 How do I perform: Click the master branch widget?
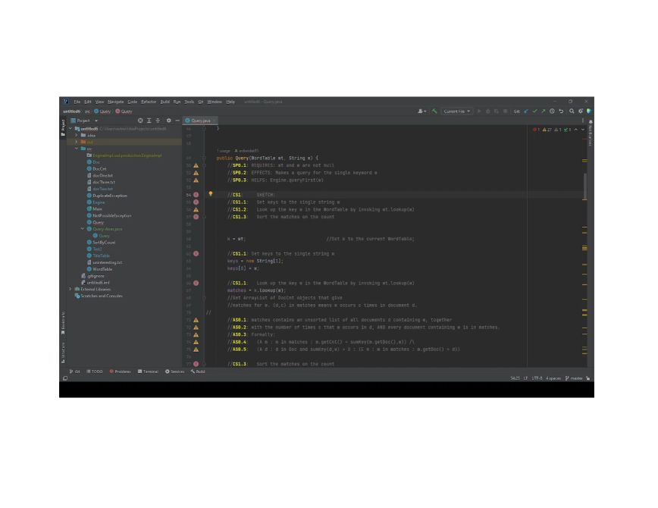(574, 378)
